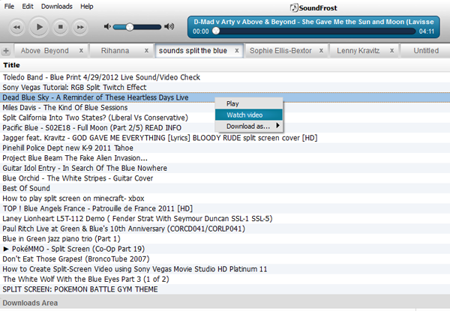Click the SoundFrost music note logo
450x311 pixels.
click(x=294, y=7)
